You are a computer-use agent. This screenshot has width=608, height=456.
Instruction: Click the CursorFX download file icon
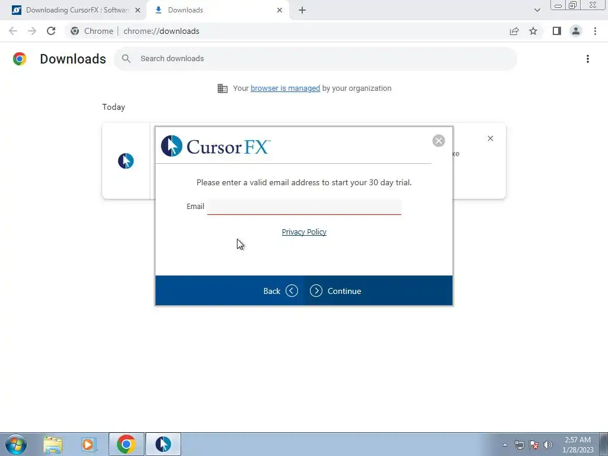coord(126,161)
